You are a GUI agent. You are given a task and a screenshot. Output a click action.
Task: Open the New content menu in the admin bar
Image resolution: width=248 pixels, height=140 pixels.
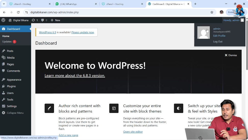[x=55, y=20]
